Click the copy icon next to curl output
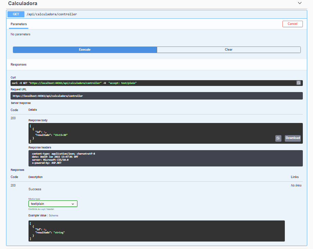The width and height of the screenshot is (313, 249). [x=298, y=83]
